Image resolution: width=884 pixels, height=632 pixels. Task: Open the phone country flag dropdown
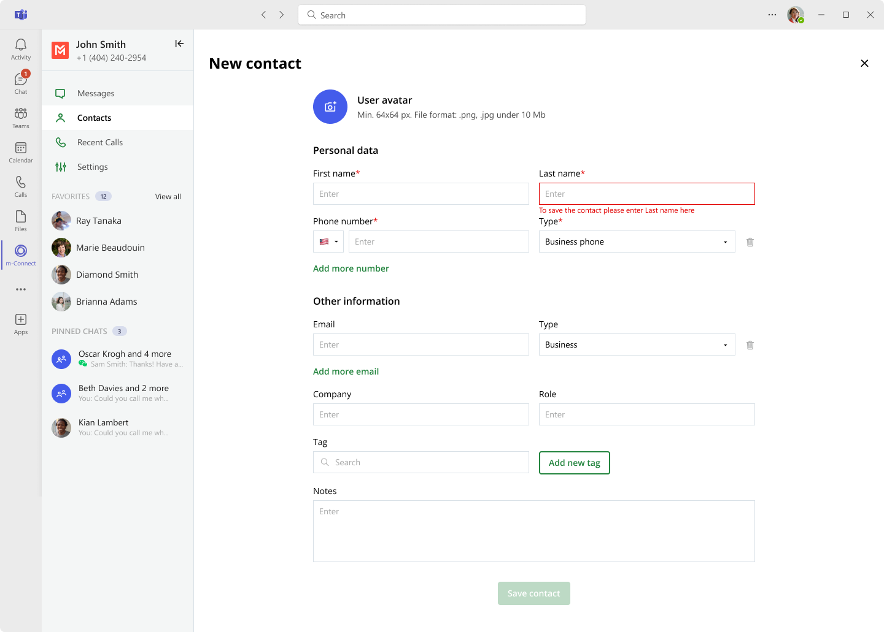[328, 242]
